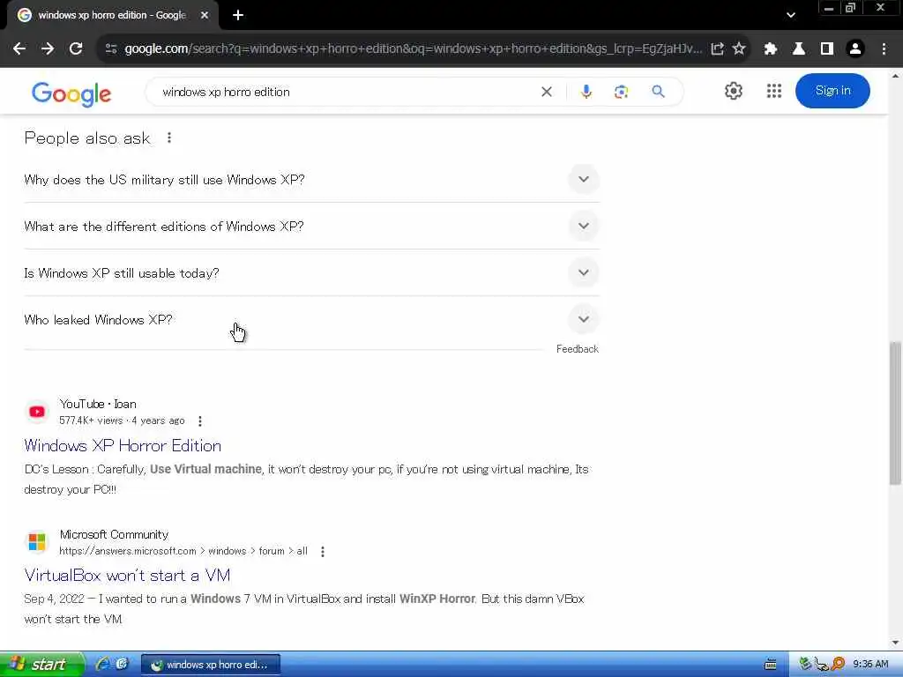This screenshot has height=677, width=903.
Task: Click the Sign in button
Action: pos(832,91)
